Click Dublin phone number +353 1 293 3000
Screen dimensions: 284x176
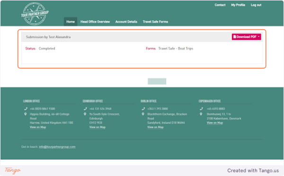pyautogui.click(x=158, y=109)
